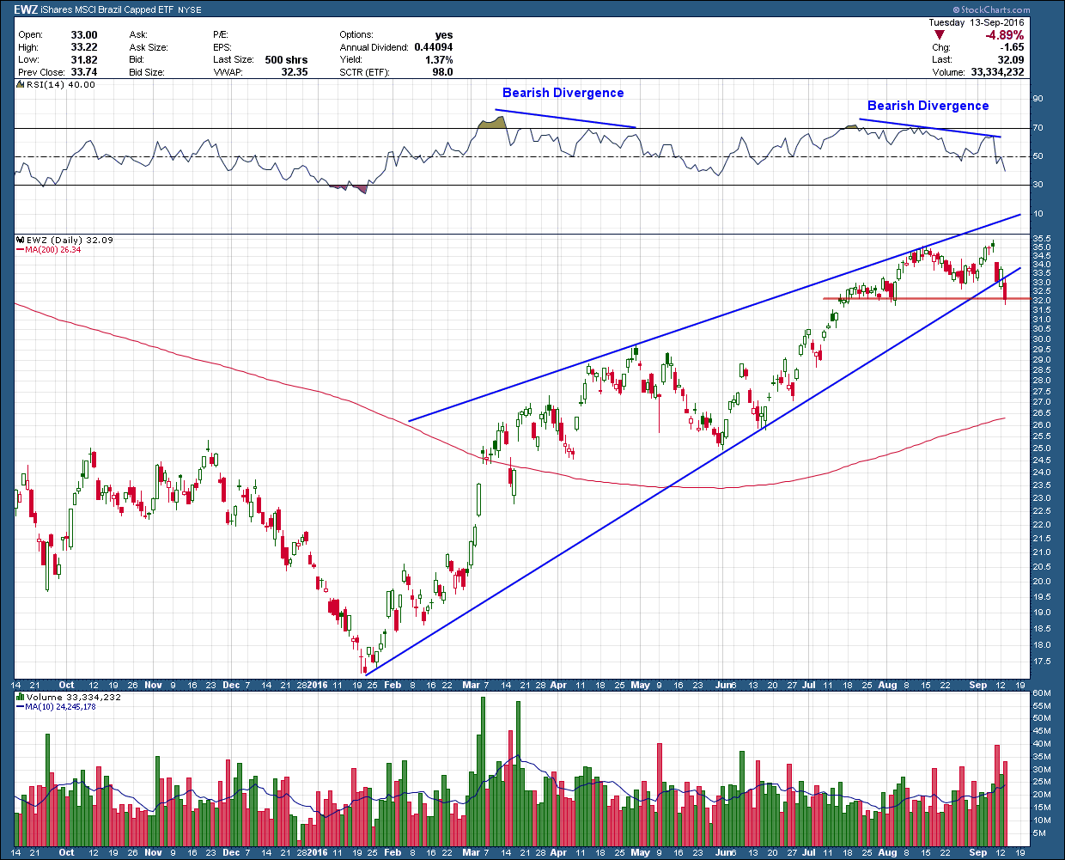Click the P/E label

click(x=220, y=35)
